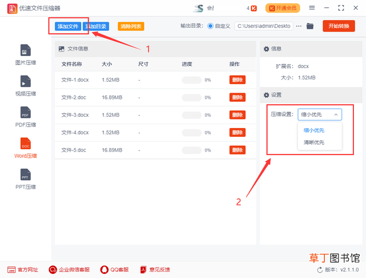Click the 大小 column header
This screenshot has width=366, height=278.
coord(107,64)
